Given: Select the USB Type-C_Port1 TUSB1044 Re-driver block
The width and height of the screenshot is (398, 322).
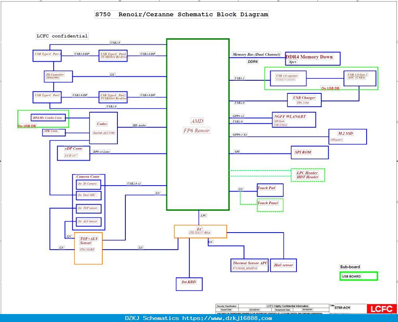Looking at the screenshot, I should (x=113, y=56).
